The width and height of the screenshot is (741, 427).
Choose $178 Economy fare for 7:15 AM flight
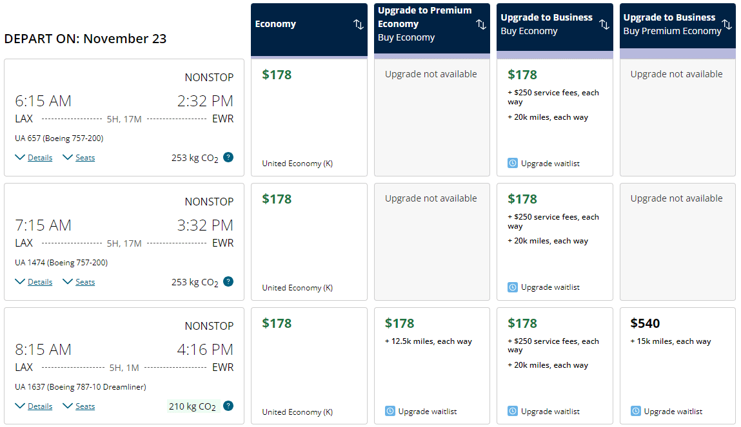(x=309, y=242)
